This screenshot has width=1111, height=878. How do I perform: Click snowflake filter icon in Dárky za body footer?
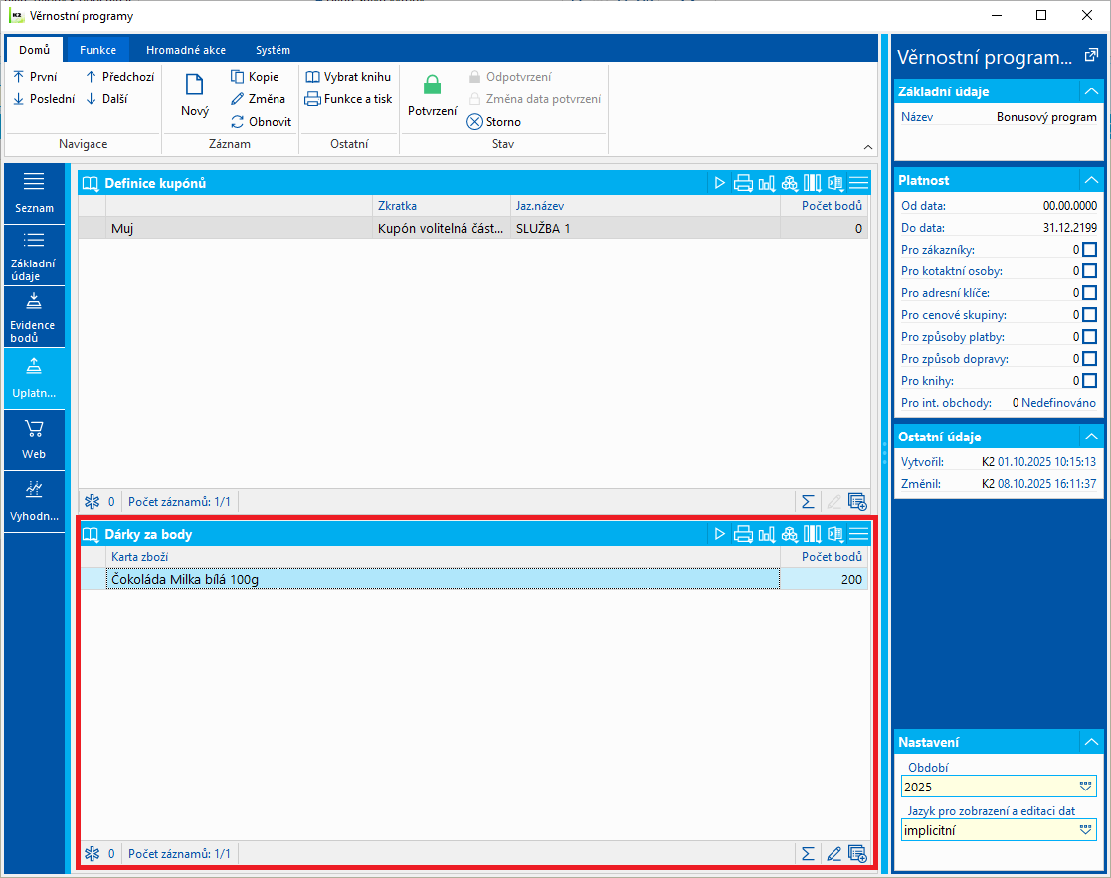(x=93, y=854)
